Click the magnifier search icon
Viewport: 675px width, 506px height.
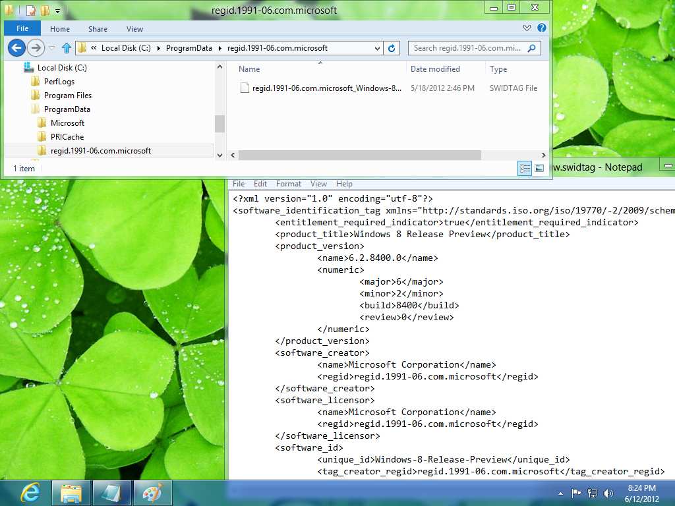pos(532,48)
